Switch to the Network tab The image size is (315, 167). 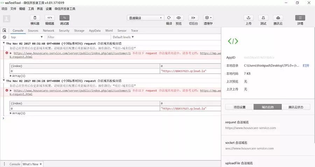pos(49,30)
